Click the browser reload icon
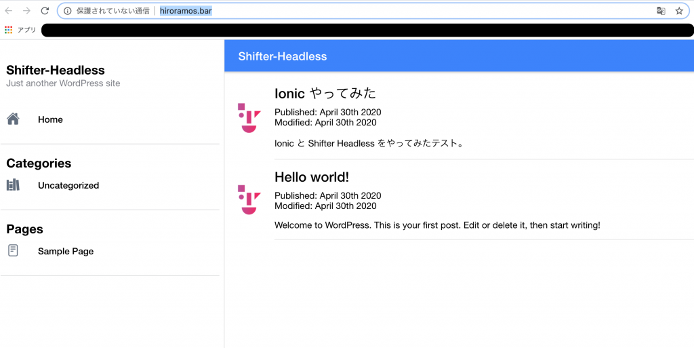This screenshot has width=694, height=348. point(45,11)
